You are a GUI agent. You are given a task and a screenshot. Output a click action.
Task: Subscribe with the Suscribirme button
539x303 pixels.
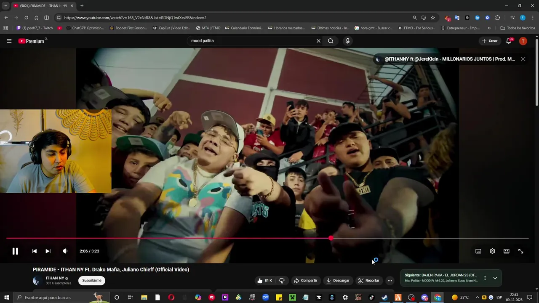92,280
